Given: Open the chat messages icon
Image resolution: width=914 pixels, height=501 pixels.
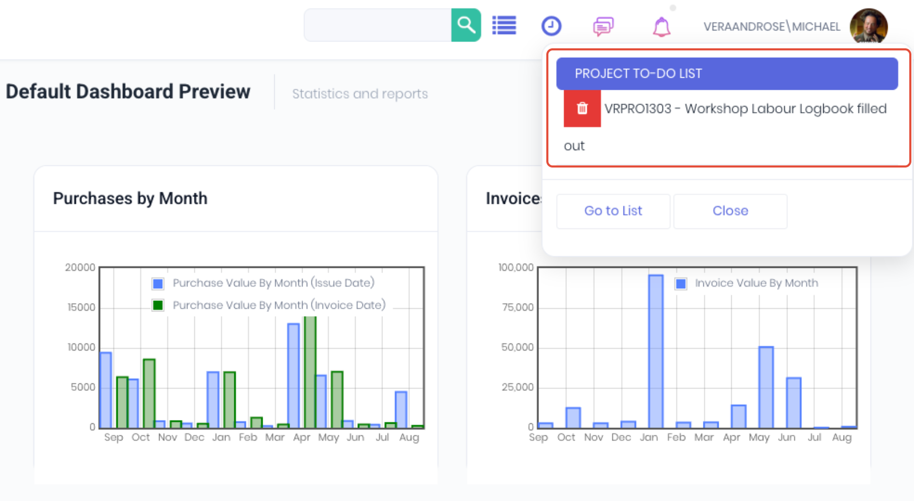Looking at the screenshot, I should 603,26.
